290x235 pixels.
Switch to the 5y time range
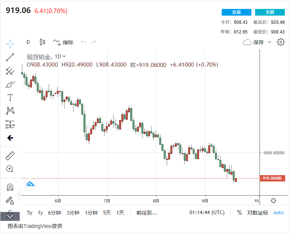[30, 213]
